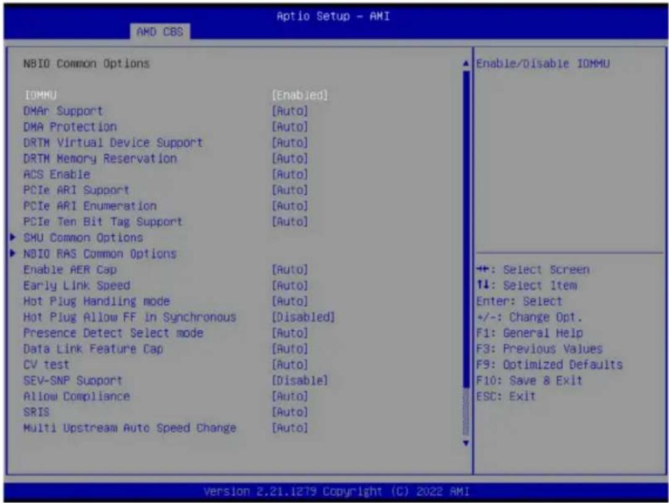Select PCIe ARI Support option
Viewport: 669px width, 503px height.
pyautogui.click(x=77, y=190)
